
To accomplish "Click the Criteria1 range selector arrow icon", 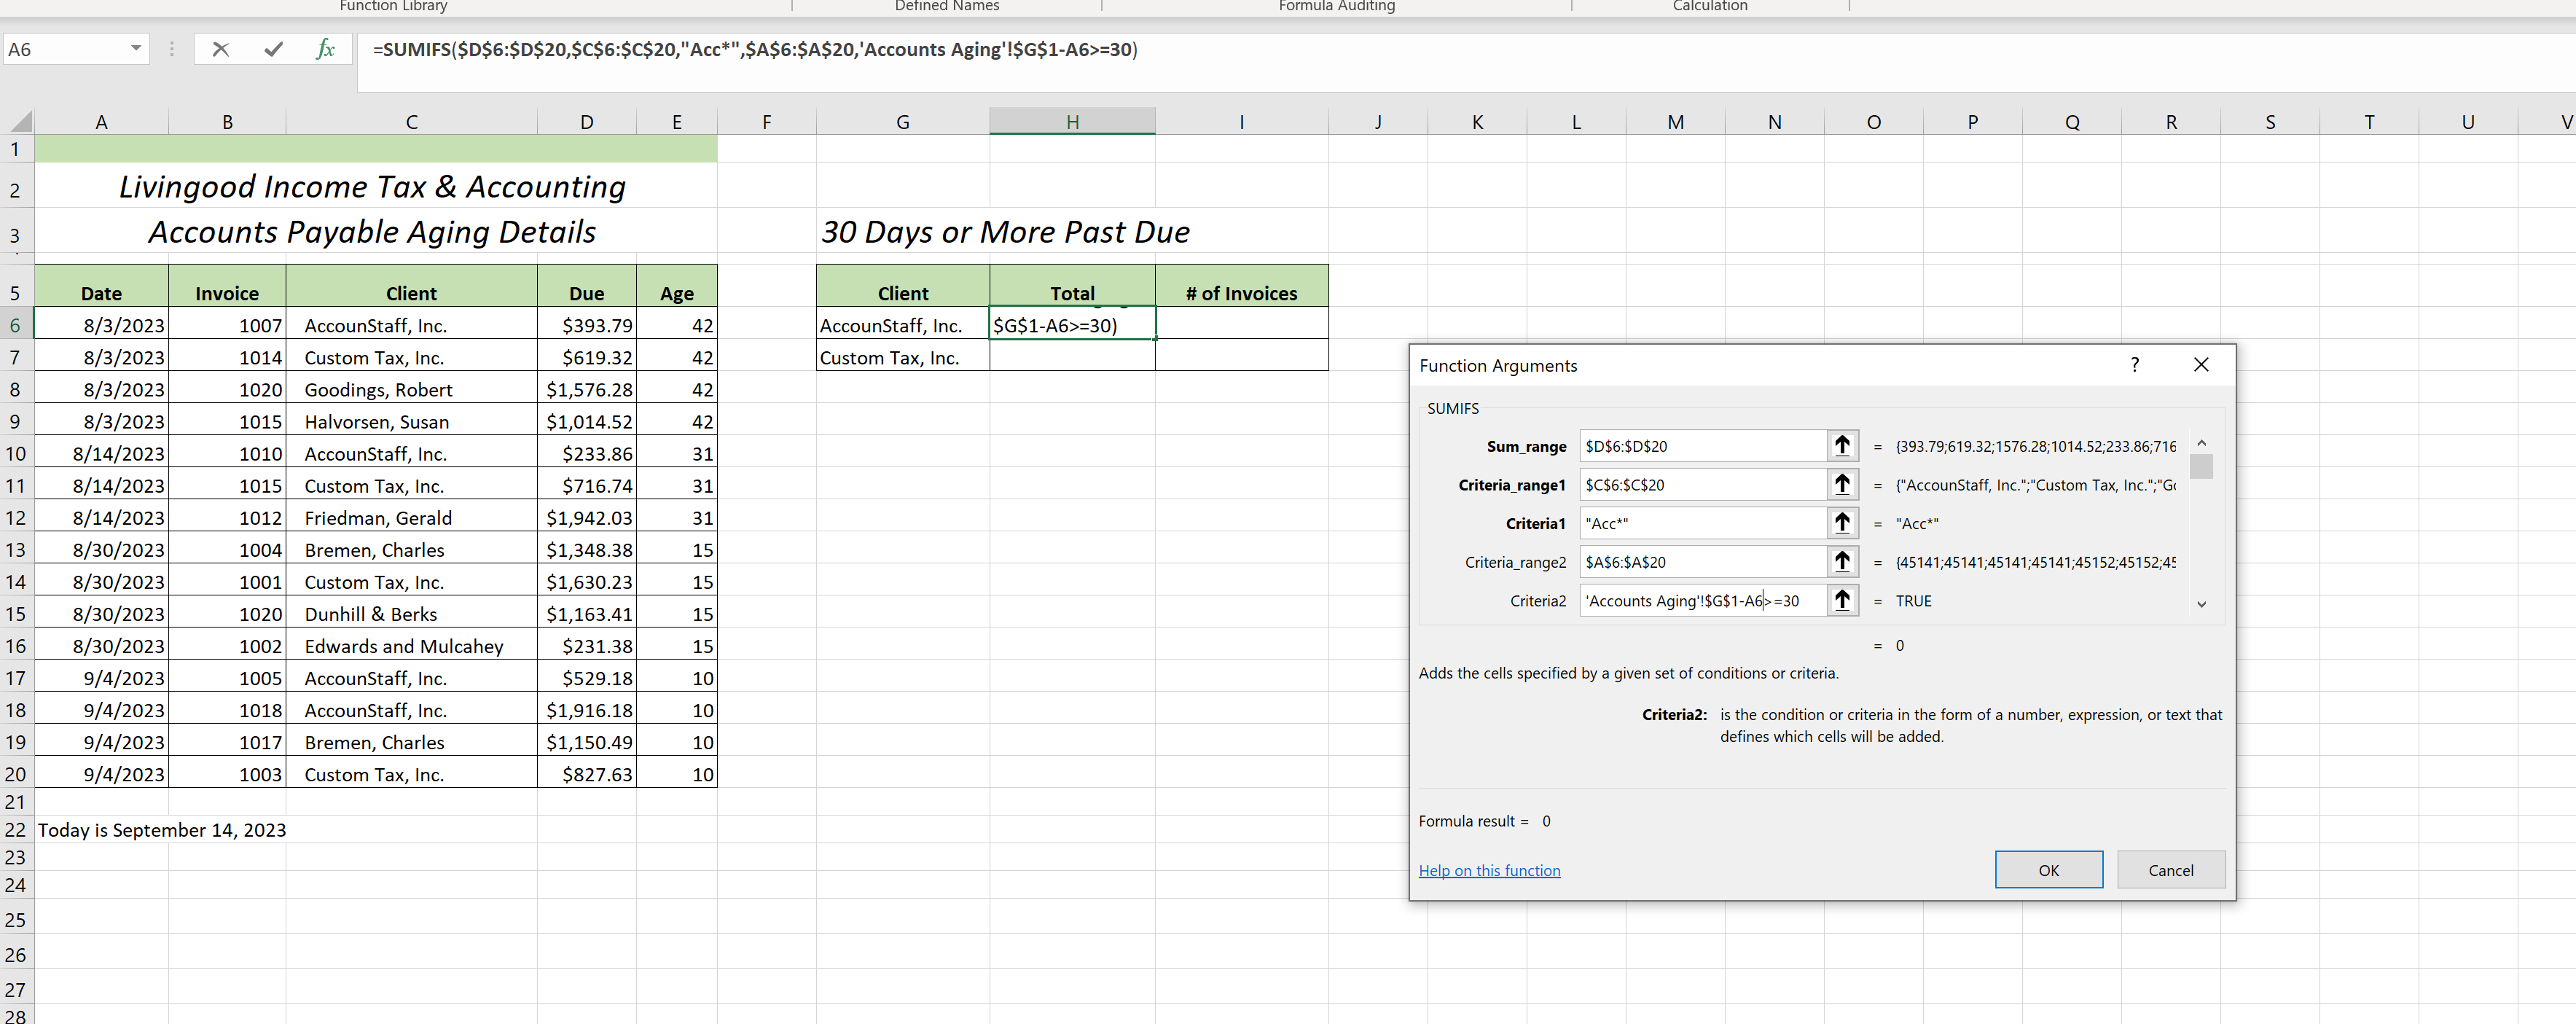I will [x=1842, y=523].
